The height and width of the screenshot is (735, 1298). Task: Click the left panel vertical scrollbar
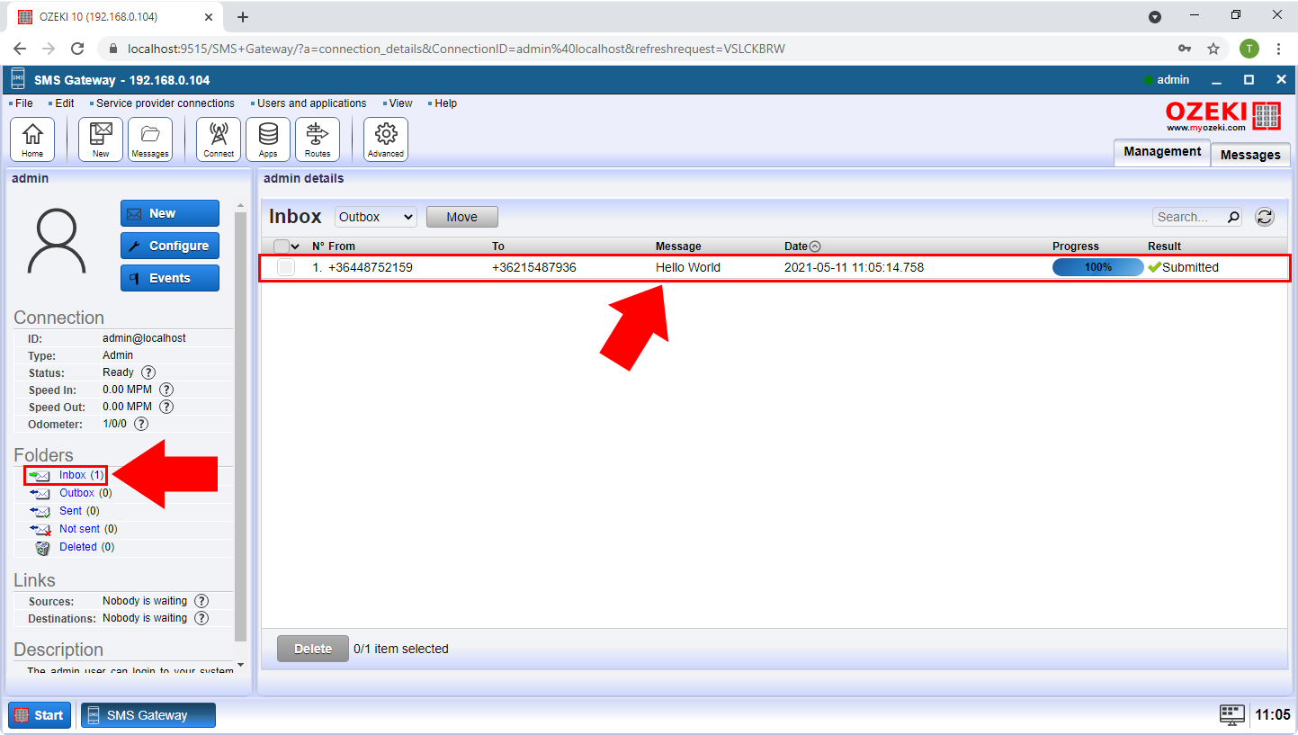240,427
